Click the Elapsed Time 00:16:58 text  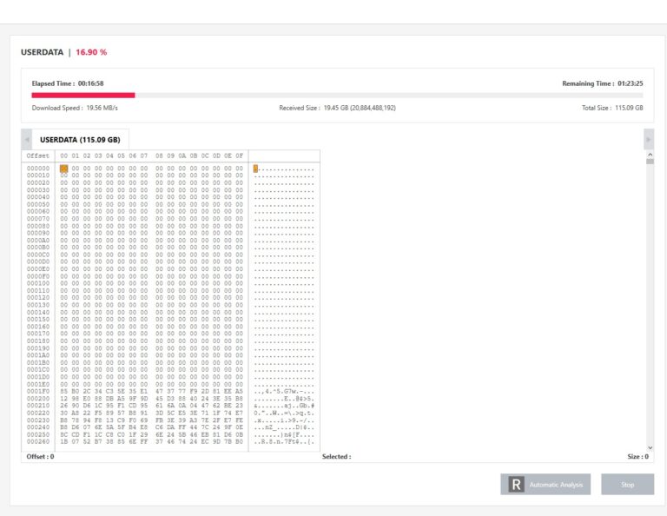[x=68, y=83]
